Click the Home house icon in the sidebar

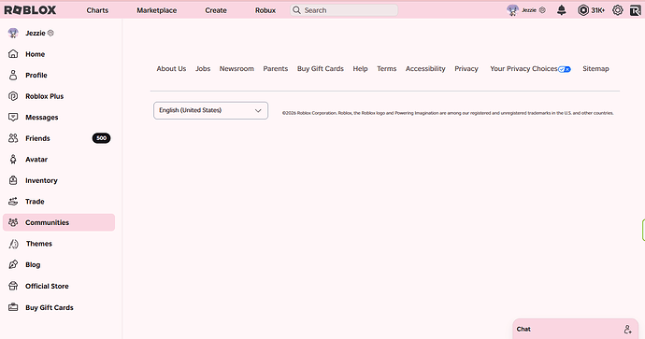click(13, 54)
